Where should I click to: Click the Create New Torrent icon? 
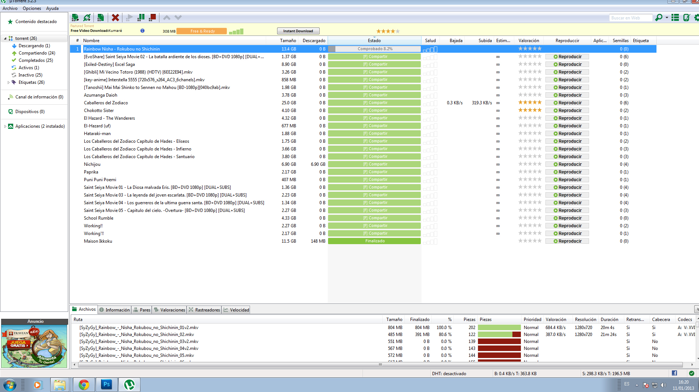[x=100, y=18]
